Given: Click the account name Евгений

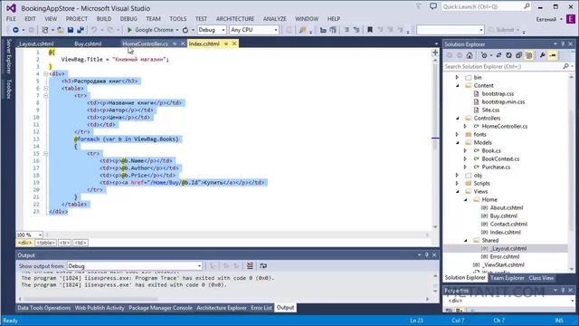Looking at the screenshot, I should (546, 19).
